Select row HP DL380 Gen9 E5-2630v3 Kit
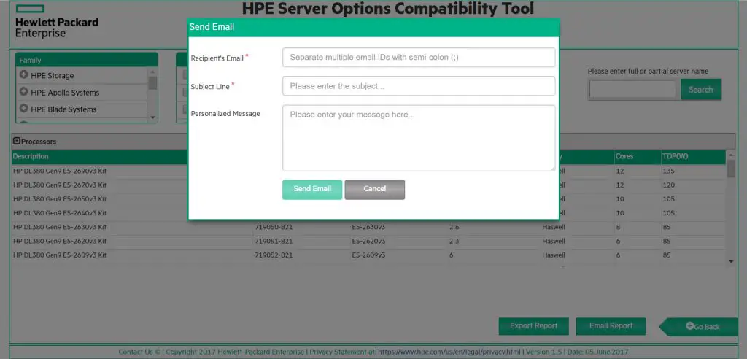Screen dimensions: 747x359 tap(60, 227)
